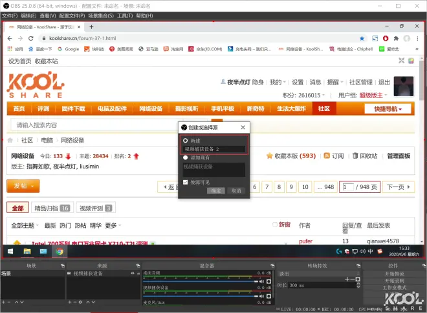Select the 新建 radio button
The image size is (427, 313).
tap(186, 141)
